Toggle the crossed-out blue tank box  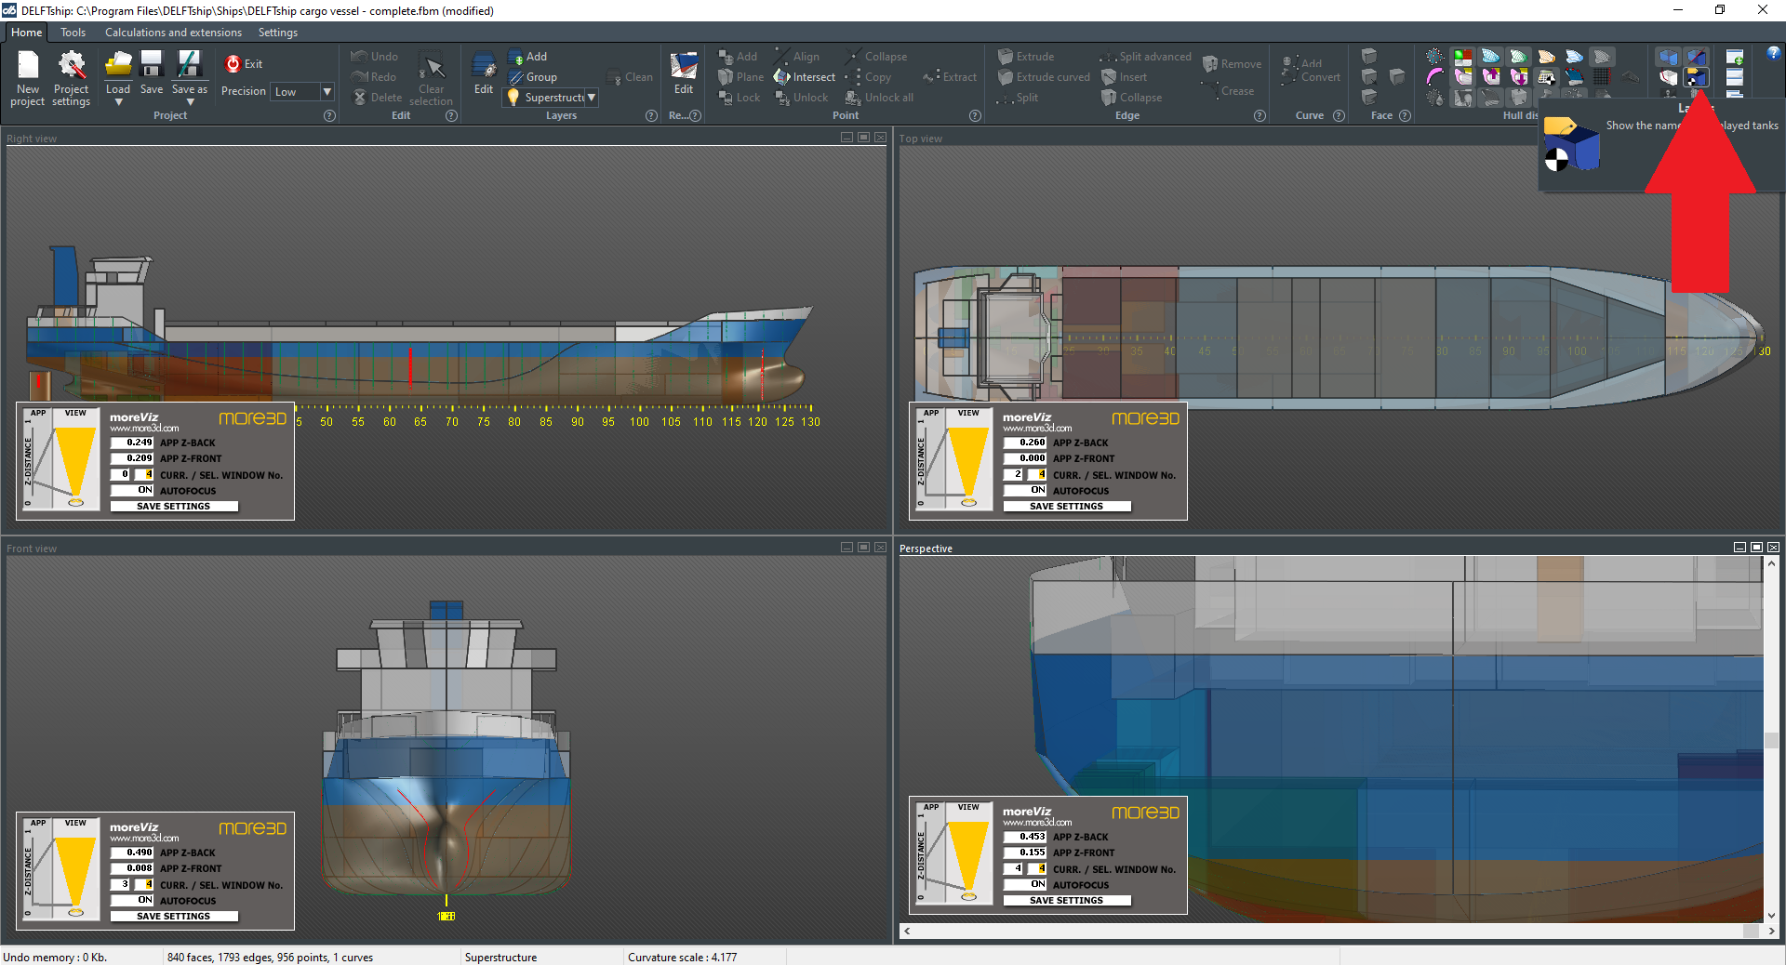[1698, 57]
